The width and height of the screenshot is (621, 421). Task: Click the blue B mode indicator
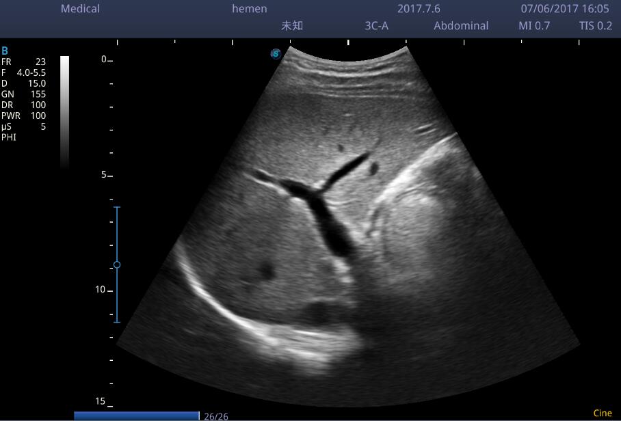pos(5,51)
